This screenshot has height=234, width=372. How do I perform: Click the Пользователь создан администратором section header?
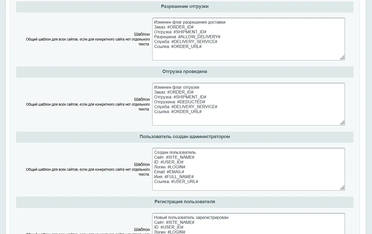click(x=185, y=137)
